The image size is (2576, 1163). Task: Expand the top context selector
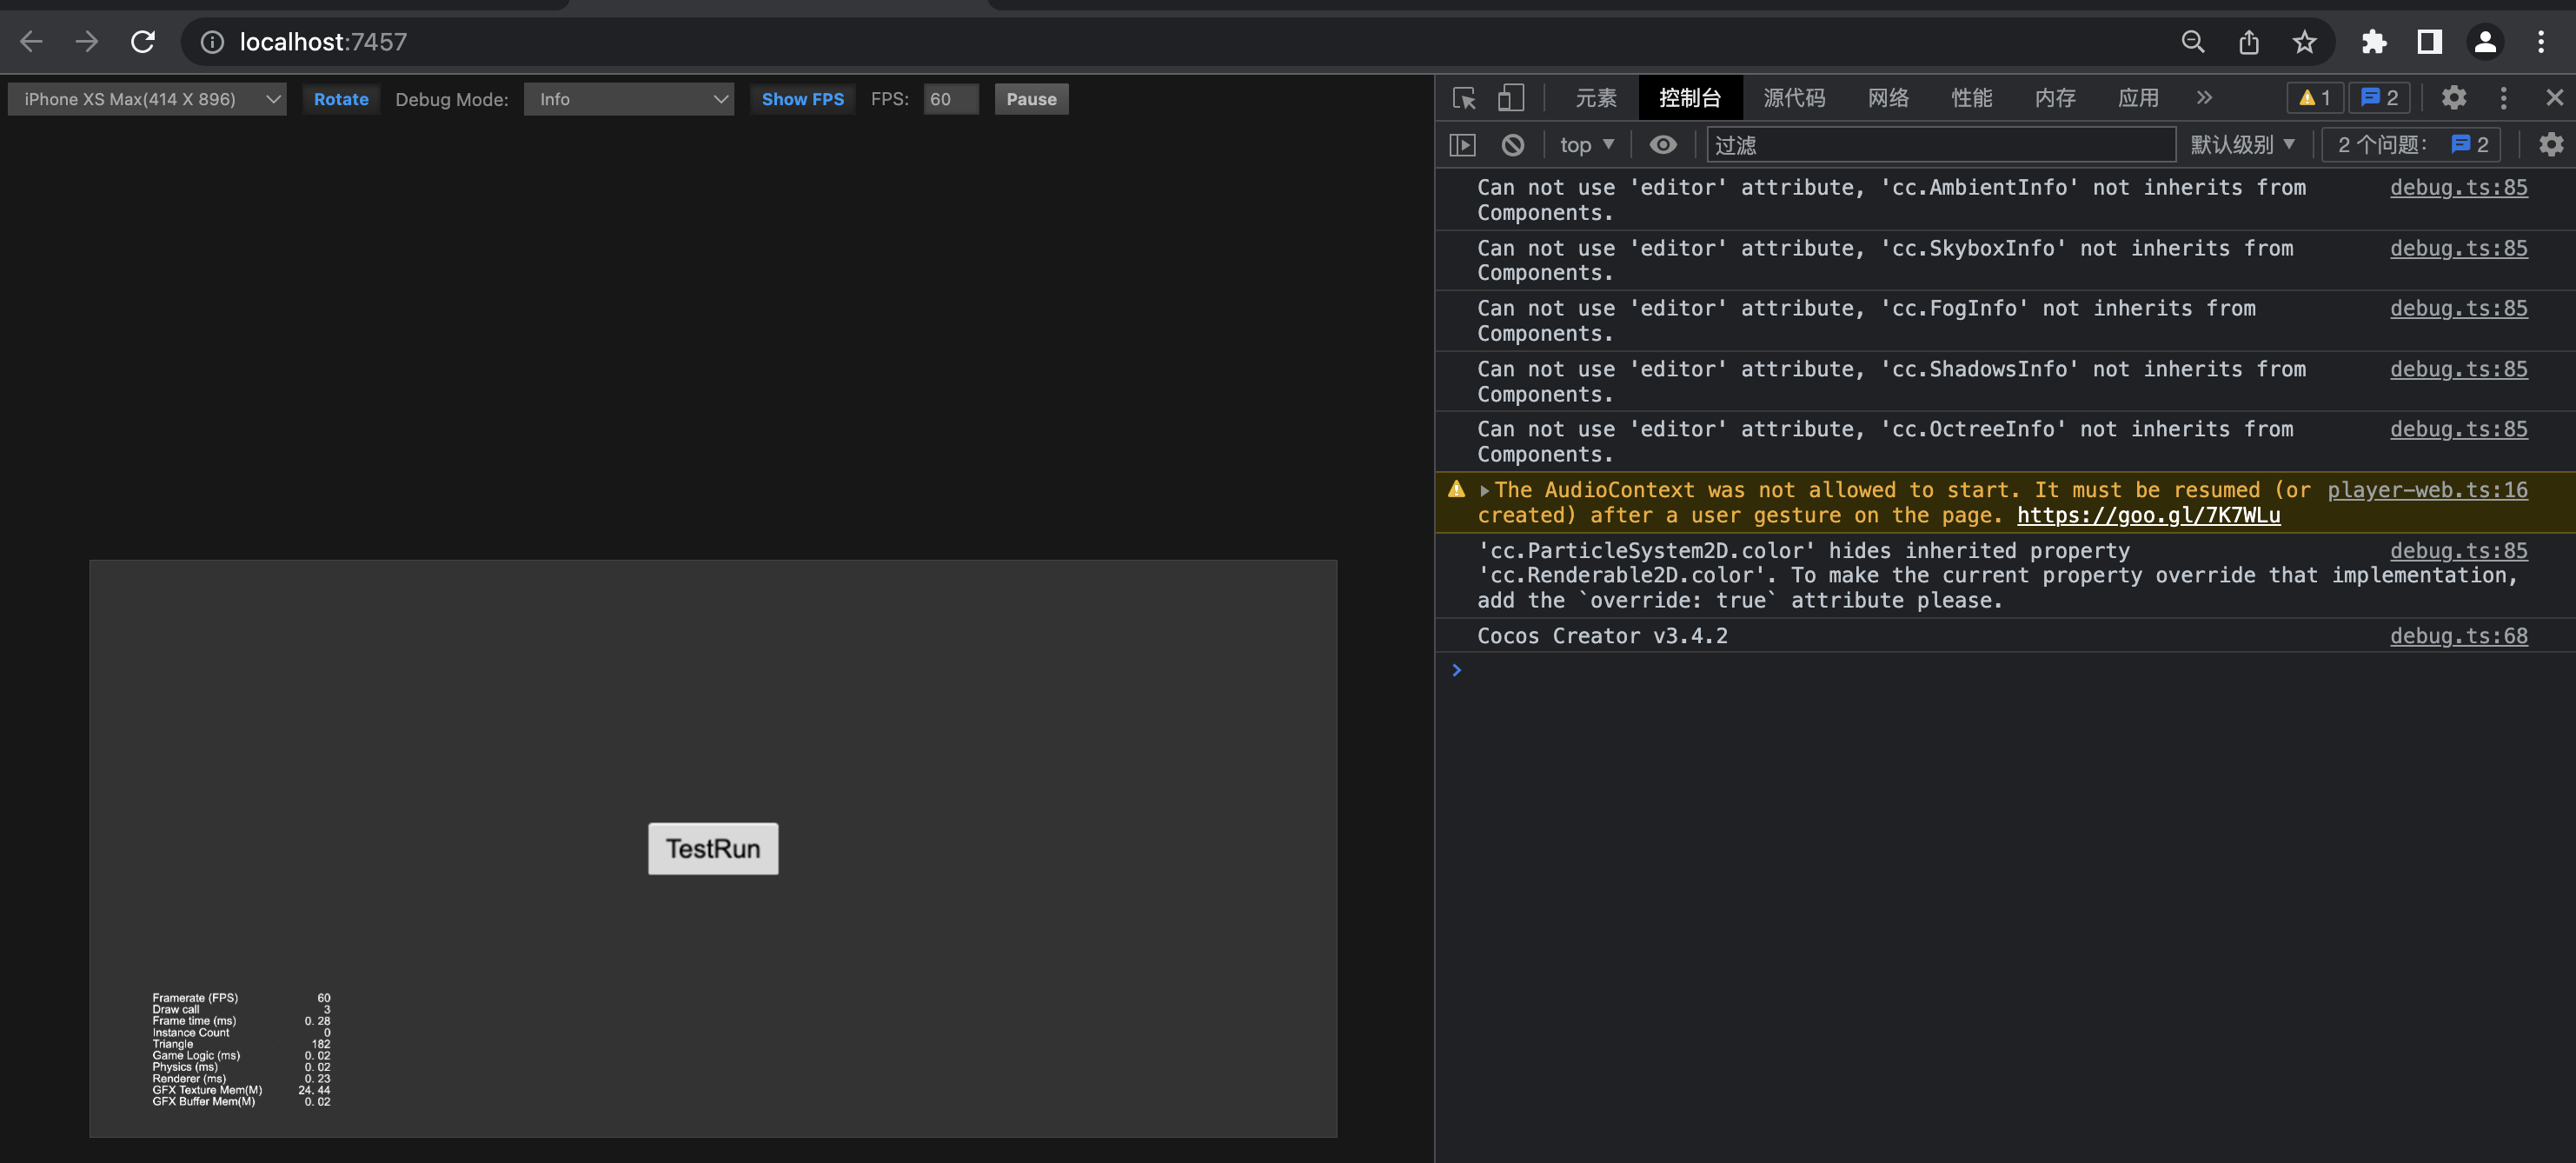click(x=1586, y=145)
